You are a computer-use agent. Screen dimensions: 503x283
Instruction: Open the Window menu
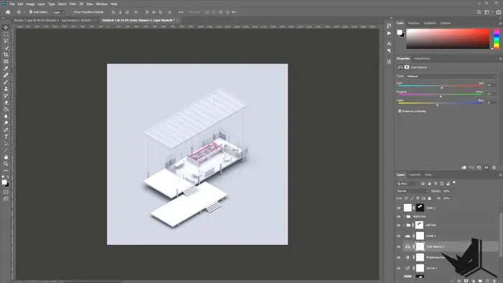[102, 4]
